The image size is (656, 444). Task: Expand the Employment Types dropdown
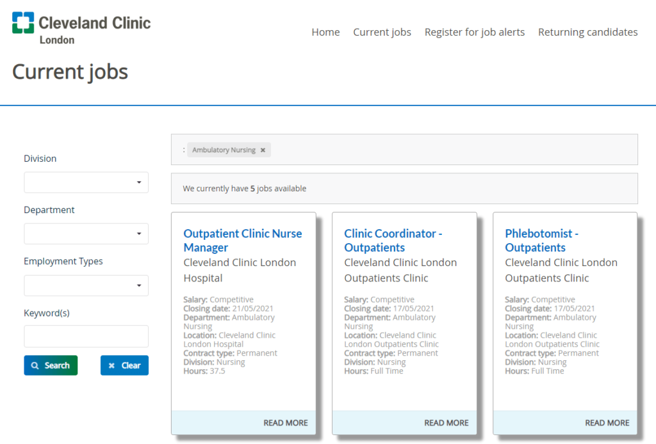pyautogui.click(x=86, y=286)
